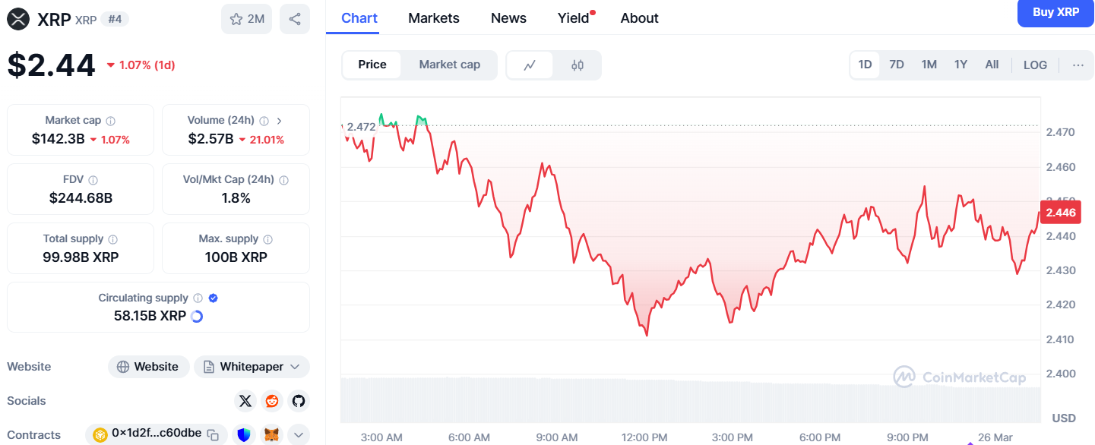The height and width of the screenshot is (445, 1095).
Task: Click the MetaMask fox icon
Action: pos(271,435)
